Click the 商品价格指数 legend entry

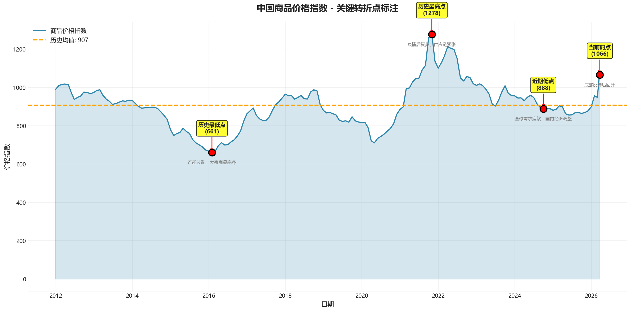pos(68,31)
